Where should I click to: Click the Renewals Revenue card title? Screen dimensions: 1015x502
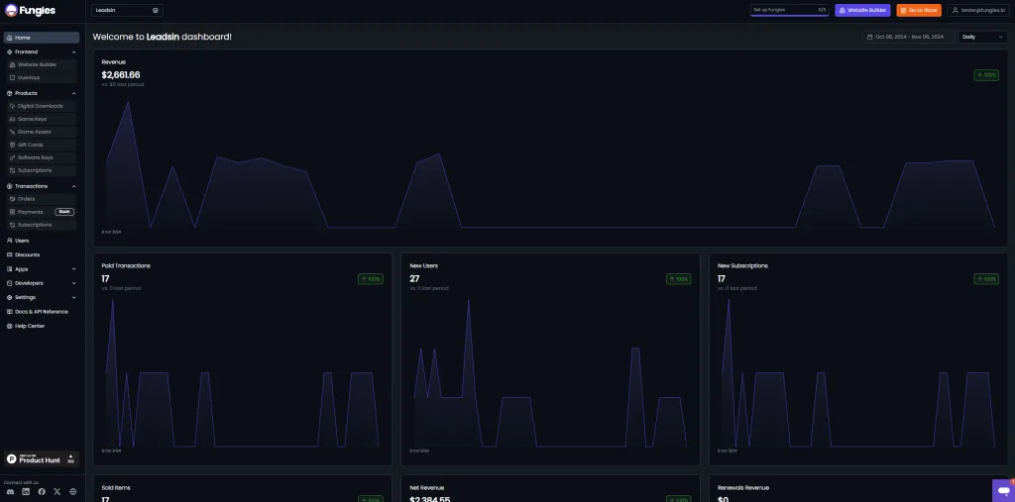tap(743, 488)
